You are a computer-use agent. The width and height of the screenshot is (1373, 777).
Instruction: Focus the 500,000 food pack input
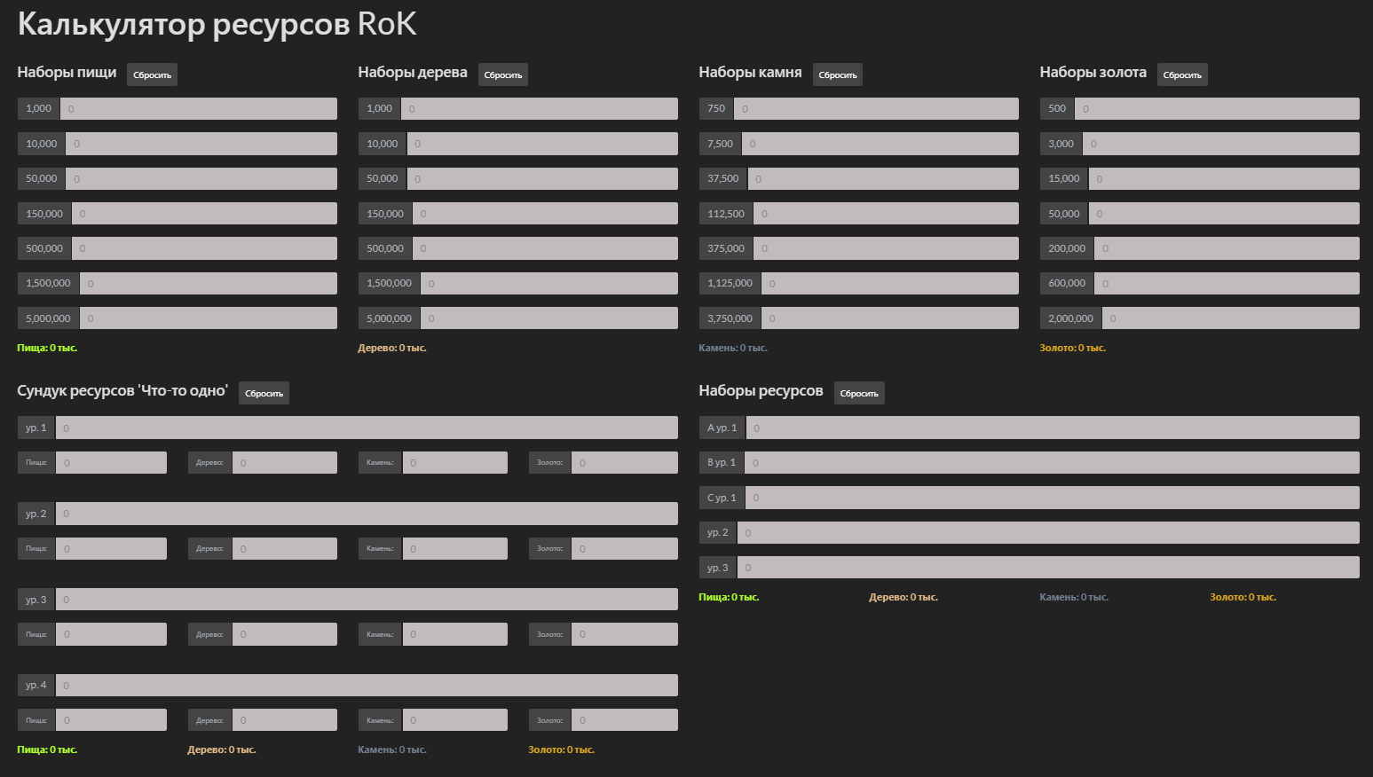tap(204, 248)
